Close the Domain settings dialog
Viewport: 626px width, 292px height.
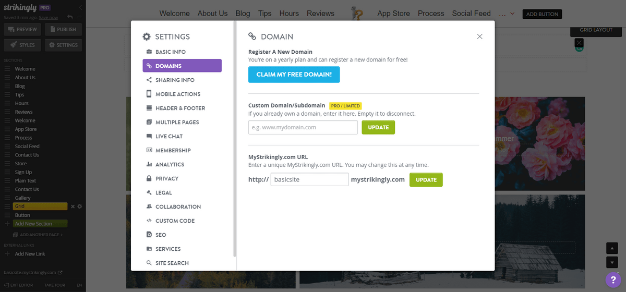click(479, 36)
